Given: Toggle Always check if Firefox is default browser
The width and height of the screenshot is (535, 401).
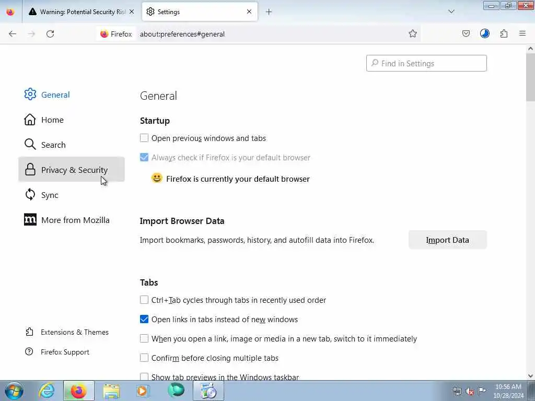Looking at the screenshot, I should pos(144,157).
